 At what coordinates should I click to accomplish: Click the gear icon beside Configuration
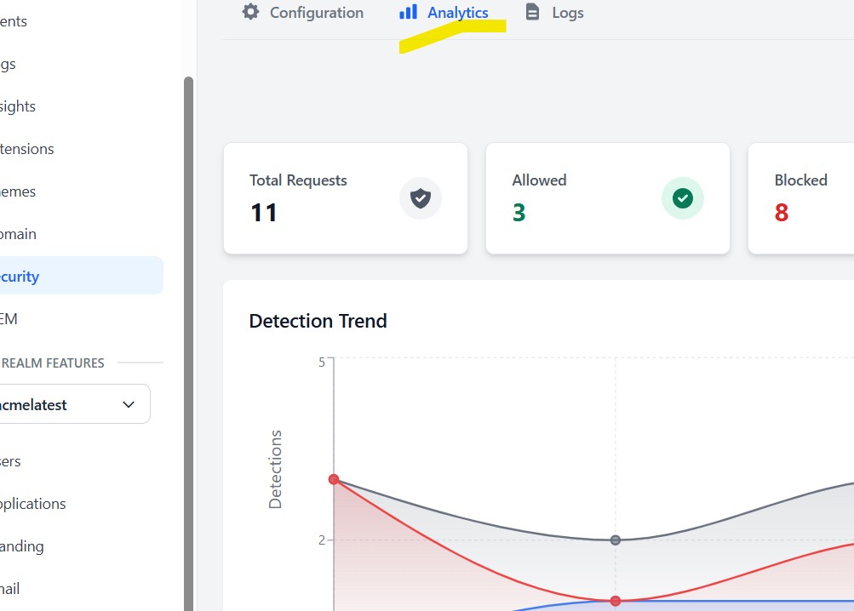click(x=250, y=13)
